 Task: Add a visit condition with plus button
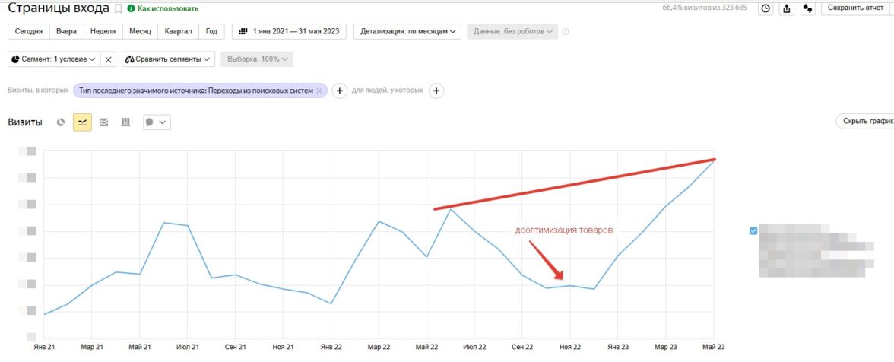340,90
